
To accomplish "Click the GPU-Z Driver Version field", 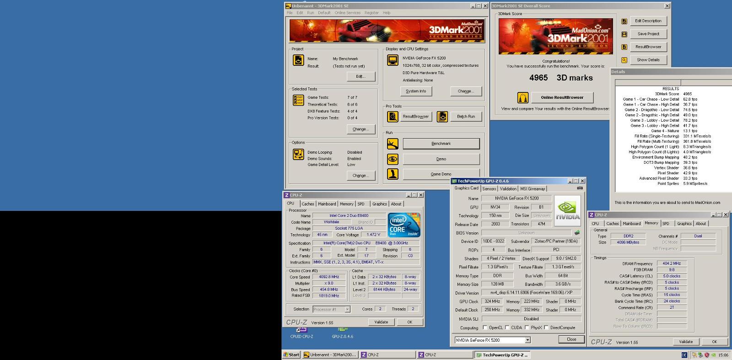I will tap(531, 293).
